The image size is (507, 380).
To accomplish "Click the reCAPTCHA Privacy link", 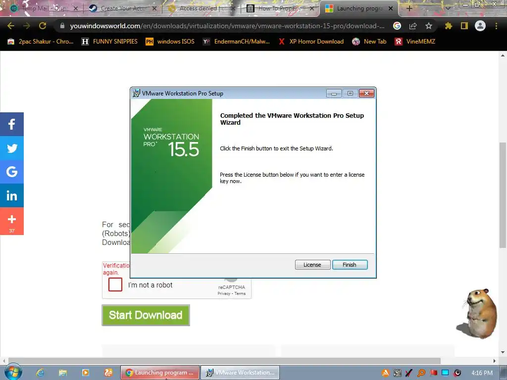I will click(224, 293).
